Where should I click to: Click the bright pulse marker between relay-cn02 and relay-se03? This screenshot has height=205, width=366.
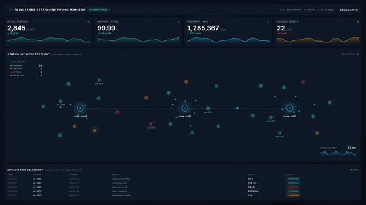[238, 108]
